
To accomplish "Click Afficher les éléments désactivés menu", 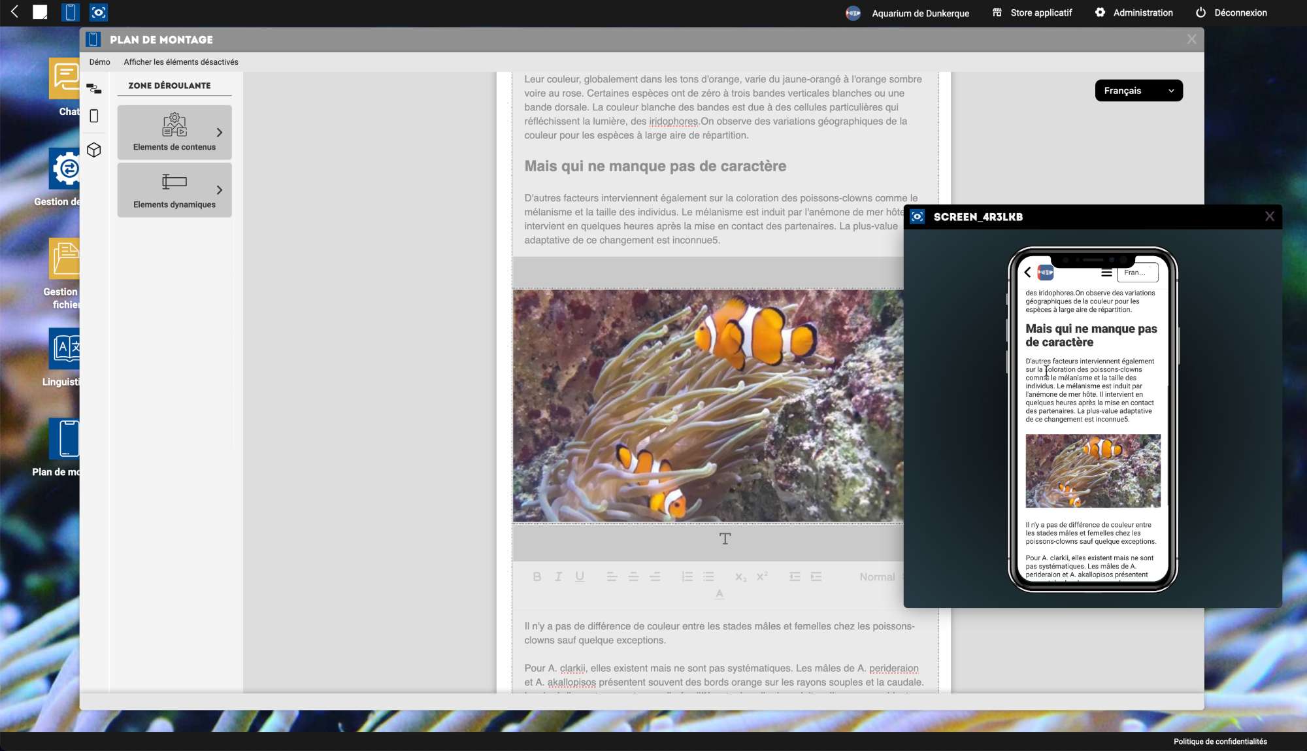I will point(181,62).
